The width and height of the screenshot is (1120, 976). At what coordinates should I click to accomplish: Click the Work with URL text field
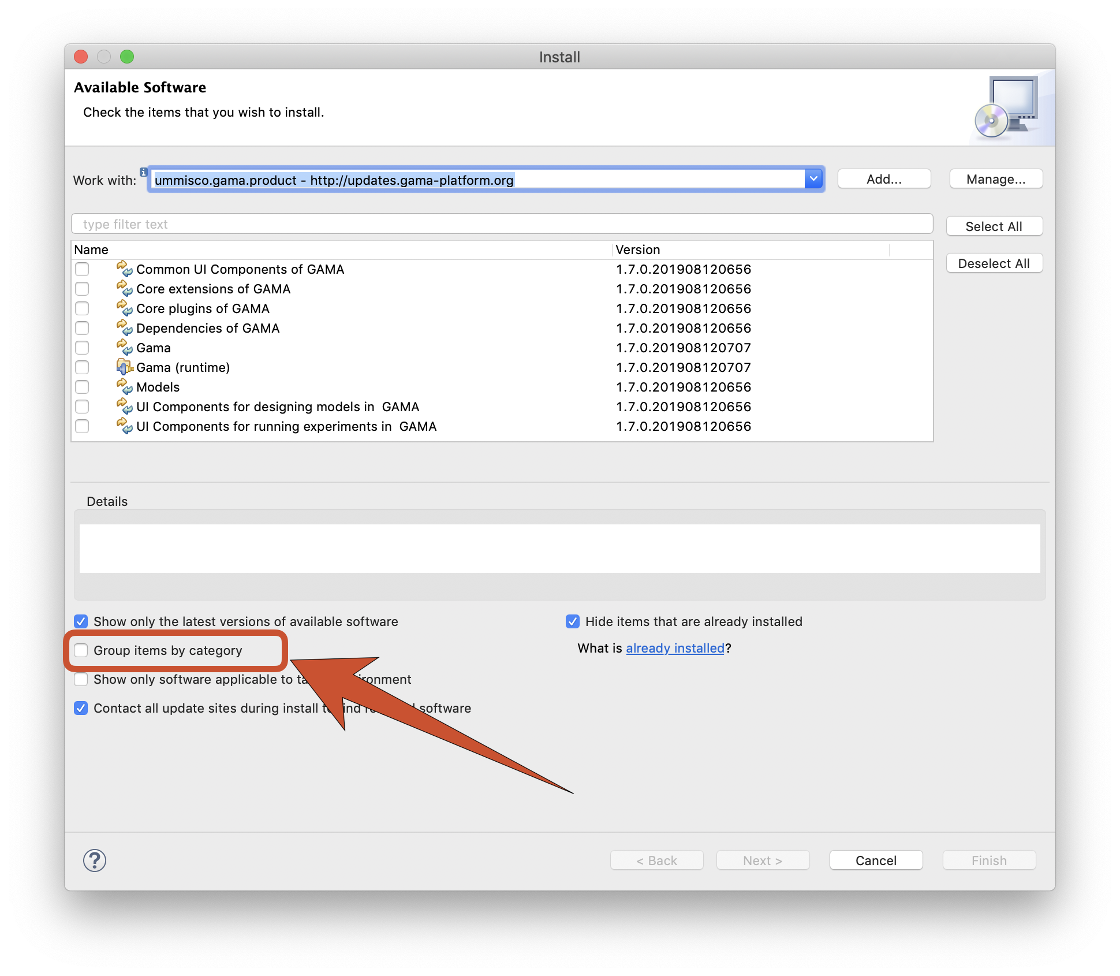[477, 180]
